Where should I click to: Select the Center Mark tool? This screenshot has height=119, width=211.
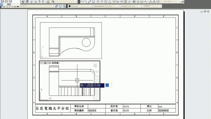click(x=138, y=2)
